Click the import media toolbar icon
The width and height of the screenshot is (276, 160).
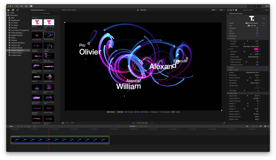pos(17,6)
